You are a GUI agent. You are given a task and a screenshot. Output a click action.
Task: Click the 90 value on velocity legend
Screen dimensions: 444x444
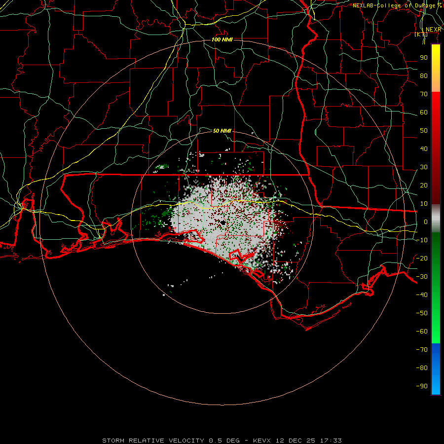point(424,58)
